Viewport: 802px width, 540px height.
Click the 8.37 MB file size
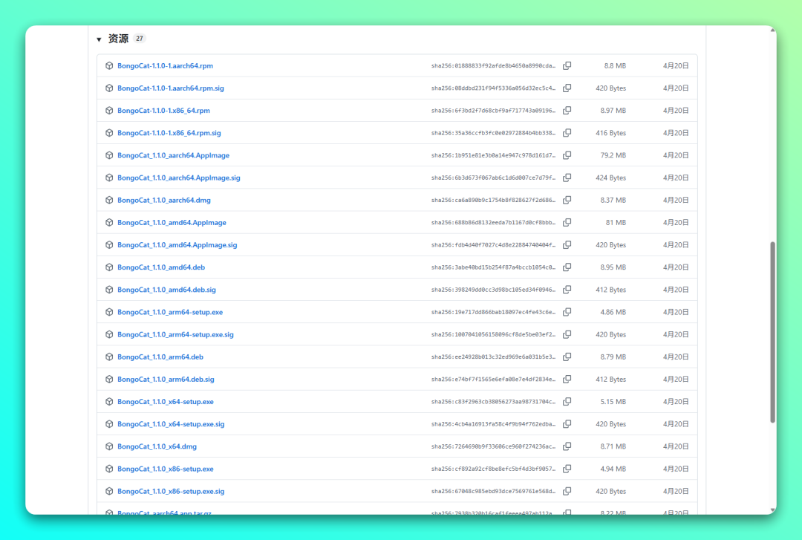(613, 200)
